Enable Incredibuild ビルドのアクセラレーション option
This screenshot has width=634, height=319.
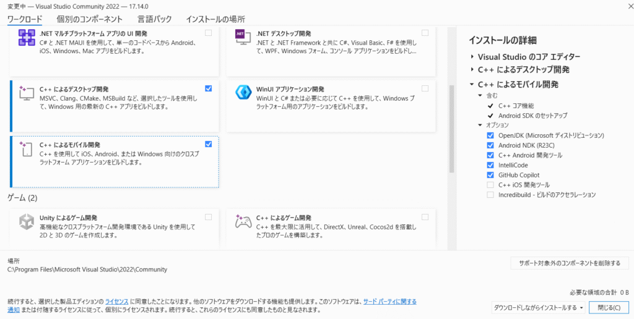click(490, 195)
